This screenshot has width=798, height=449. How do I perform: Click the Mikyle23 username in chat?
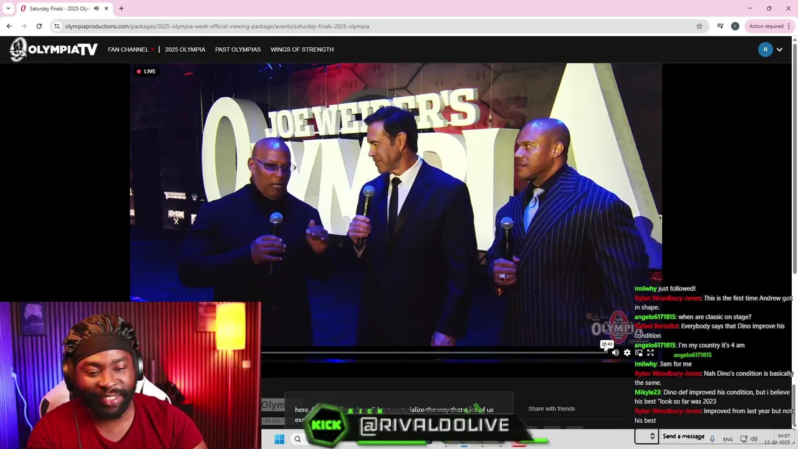point(647,392)
